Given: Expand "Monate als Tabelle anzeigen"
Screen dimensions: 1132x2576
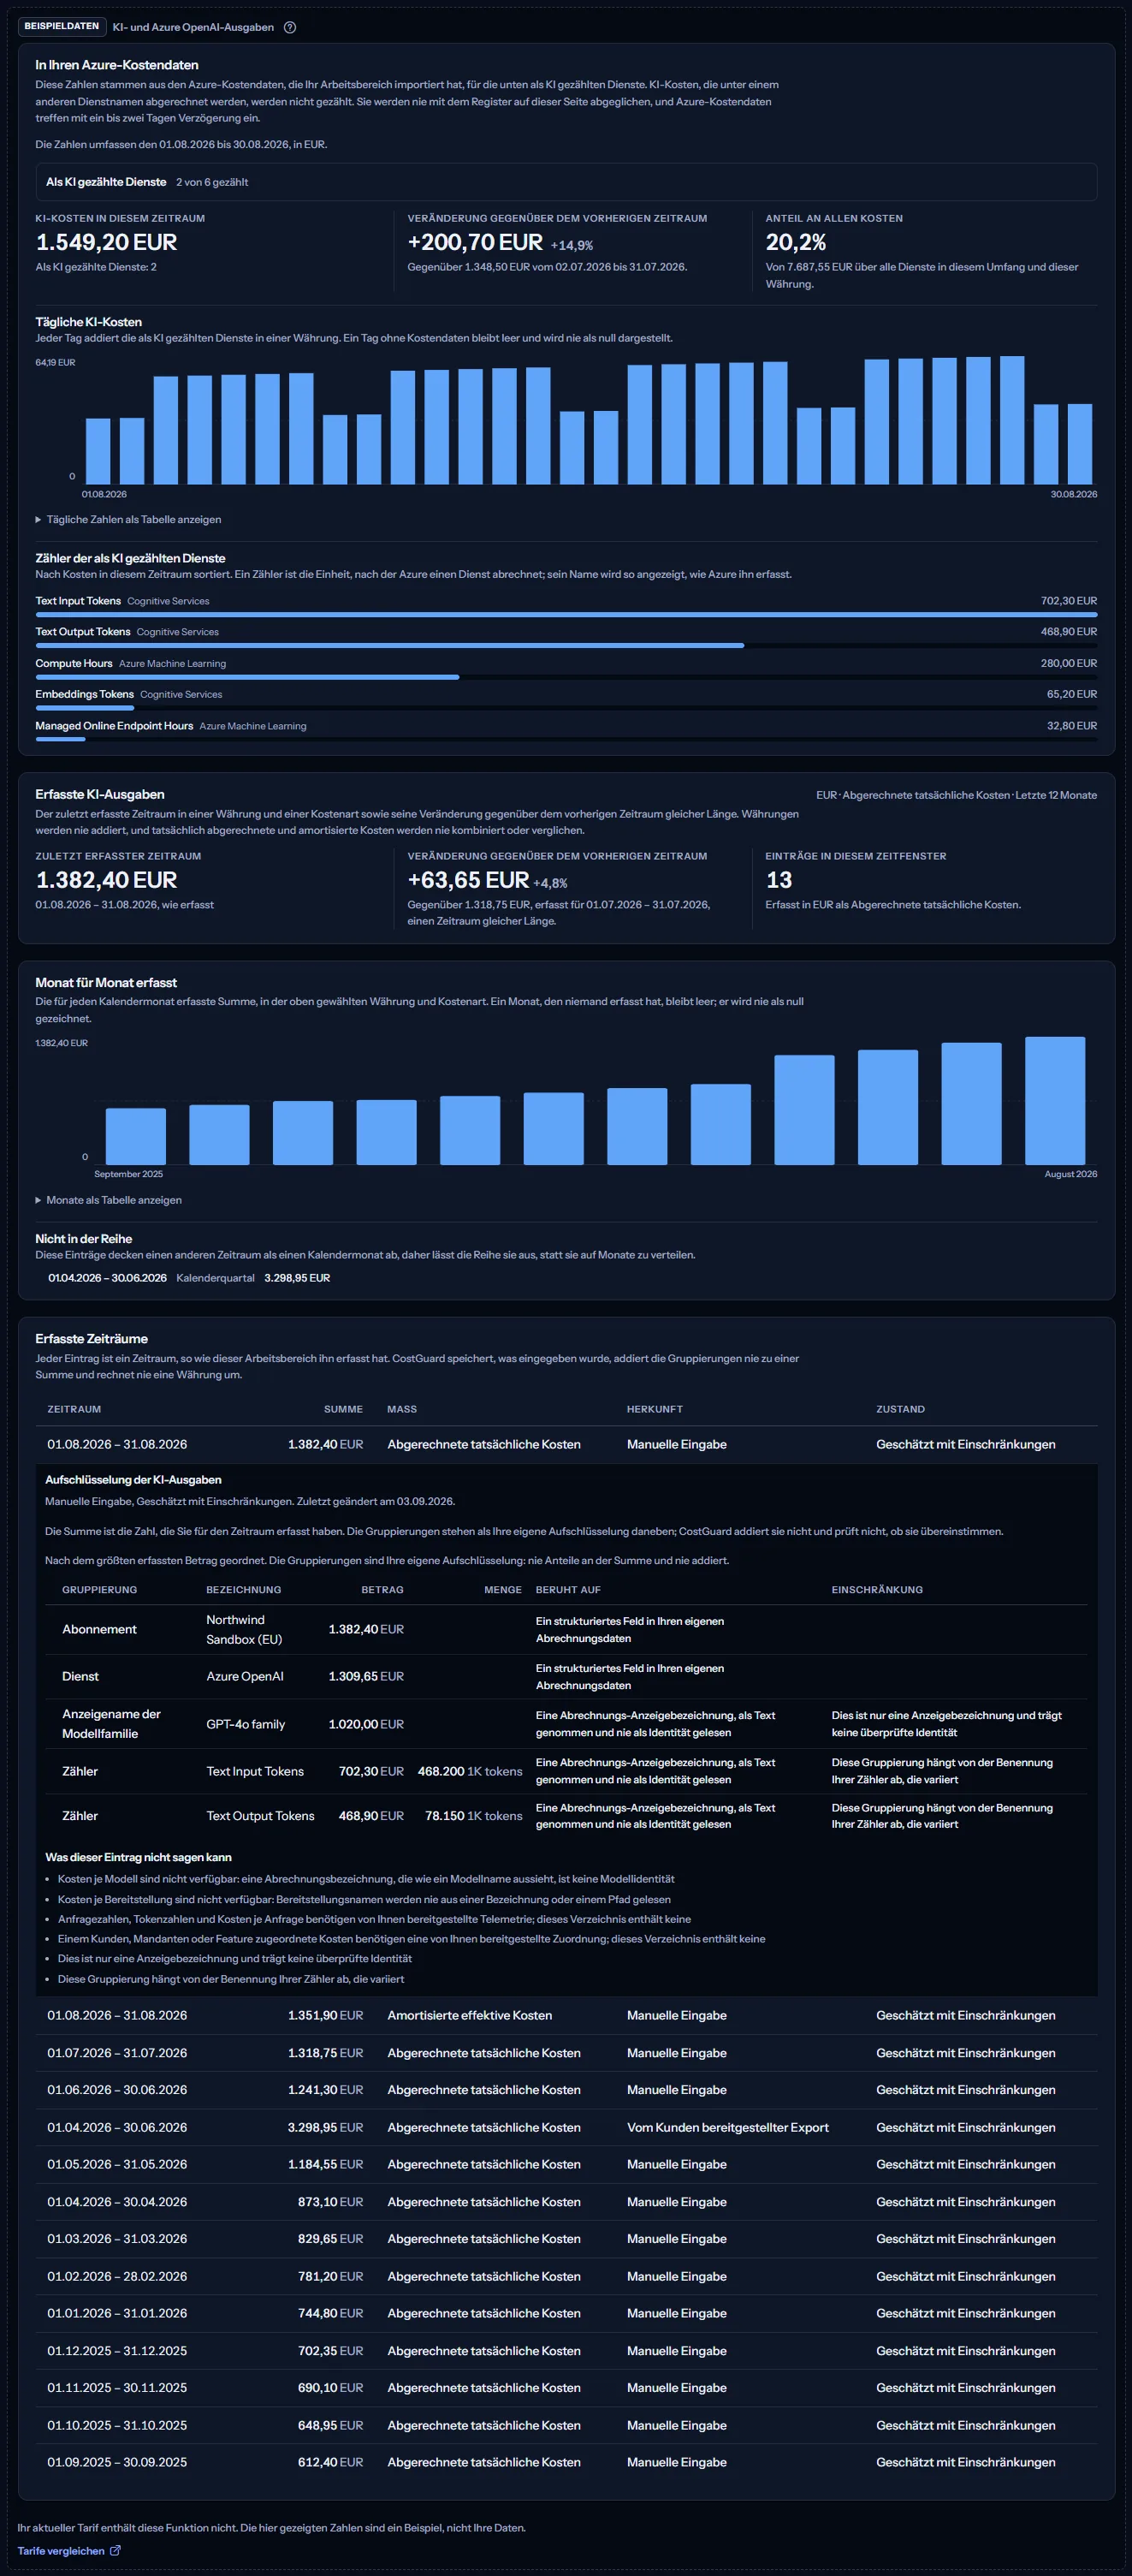Looking at the screenshot, I should point(109,1200).
